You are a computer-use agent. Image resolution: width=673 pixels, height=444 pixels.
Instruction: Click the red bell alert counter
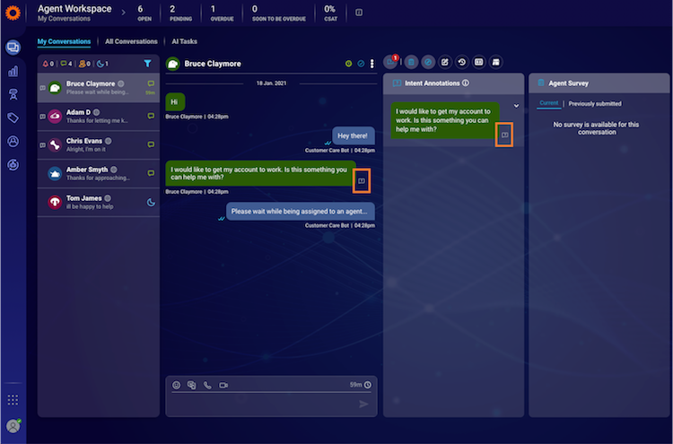click(48, 64)
